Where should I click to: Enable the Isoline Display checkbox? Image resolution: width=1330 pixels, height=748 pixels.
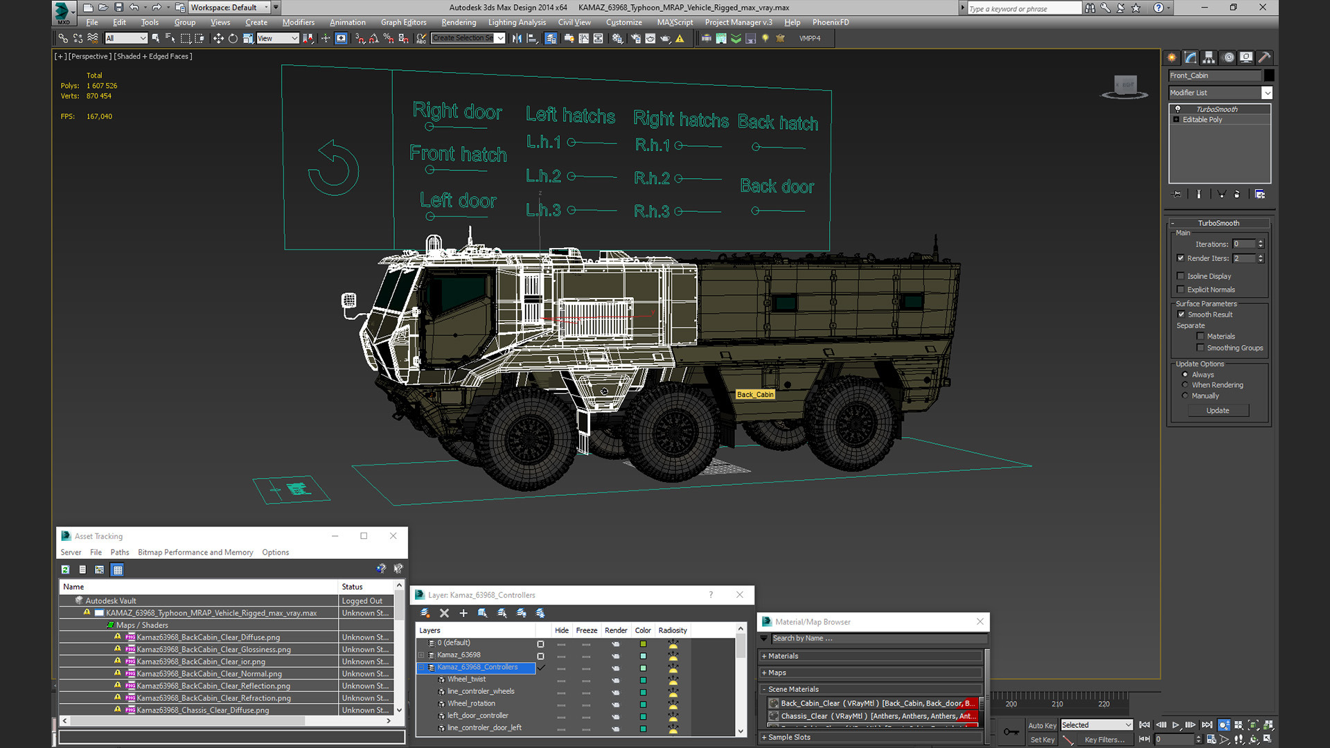click(x=1181, y=276)
